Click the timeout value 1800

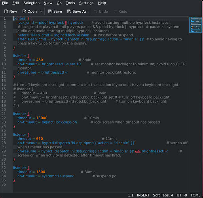(x=41, y=172)
